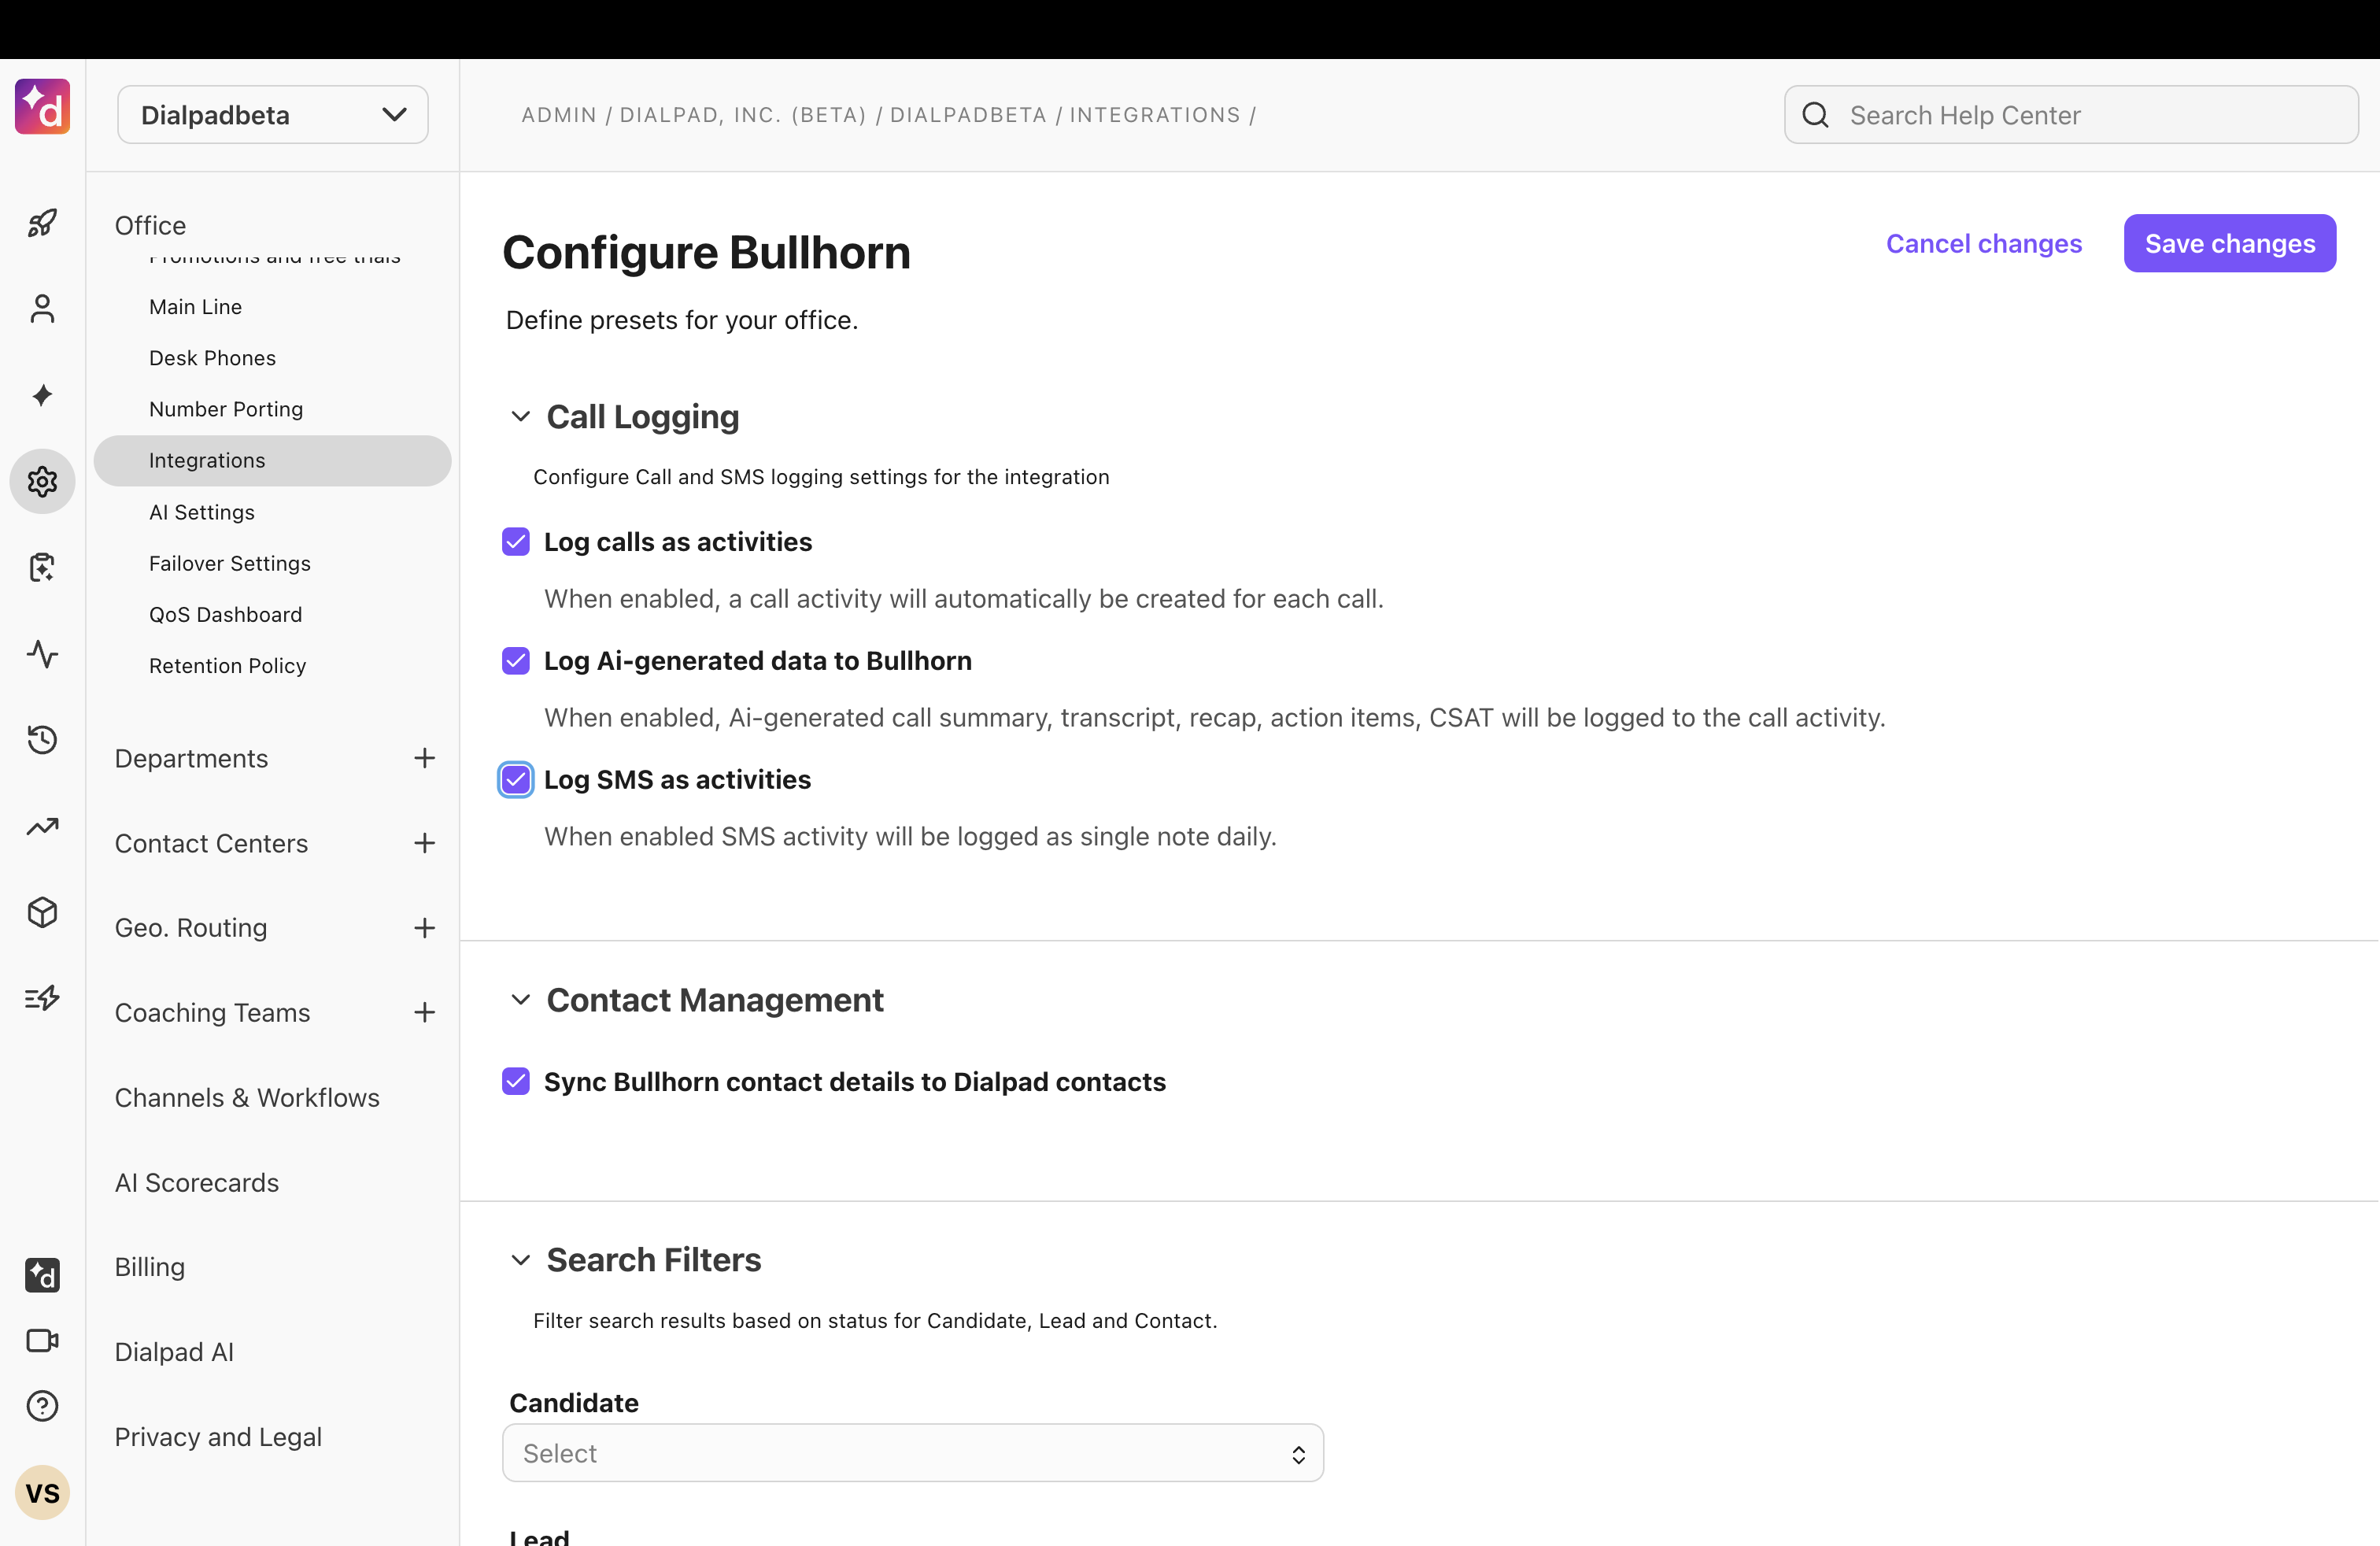Image resolution: width=2380 pixels, height=1546 pixels.
Task: Open Geo. Routing section
Action: tap(191, 928)
